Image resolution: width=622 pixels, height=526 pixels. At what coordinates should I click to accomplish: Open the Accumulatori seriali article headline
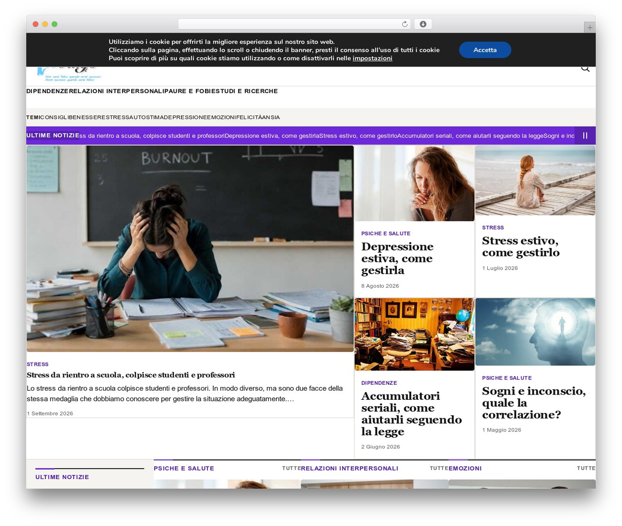pyautogui.click(x=411, y=414)
